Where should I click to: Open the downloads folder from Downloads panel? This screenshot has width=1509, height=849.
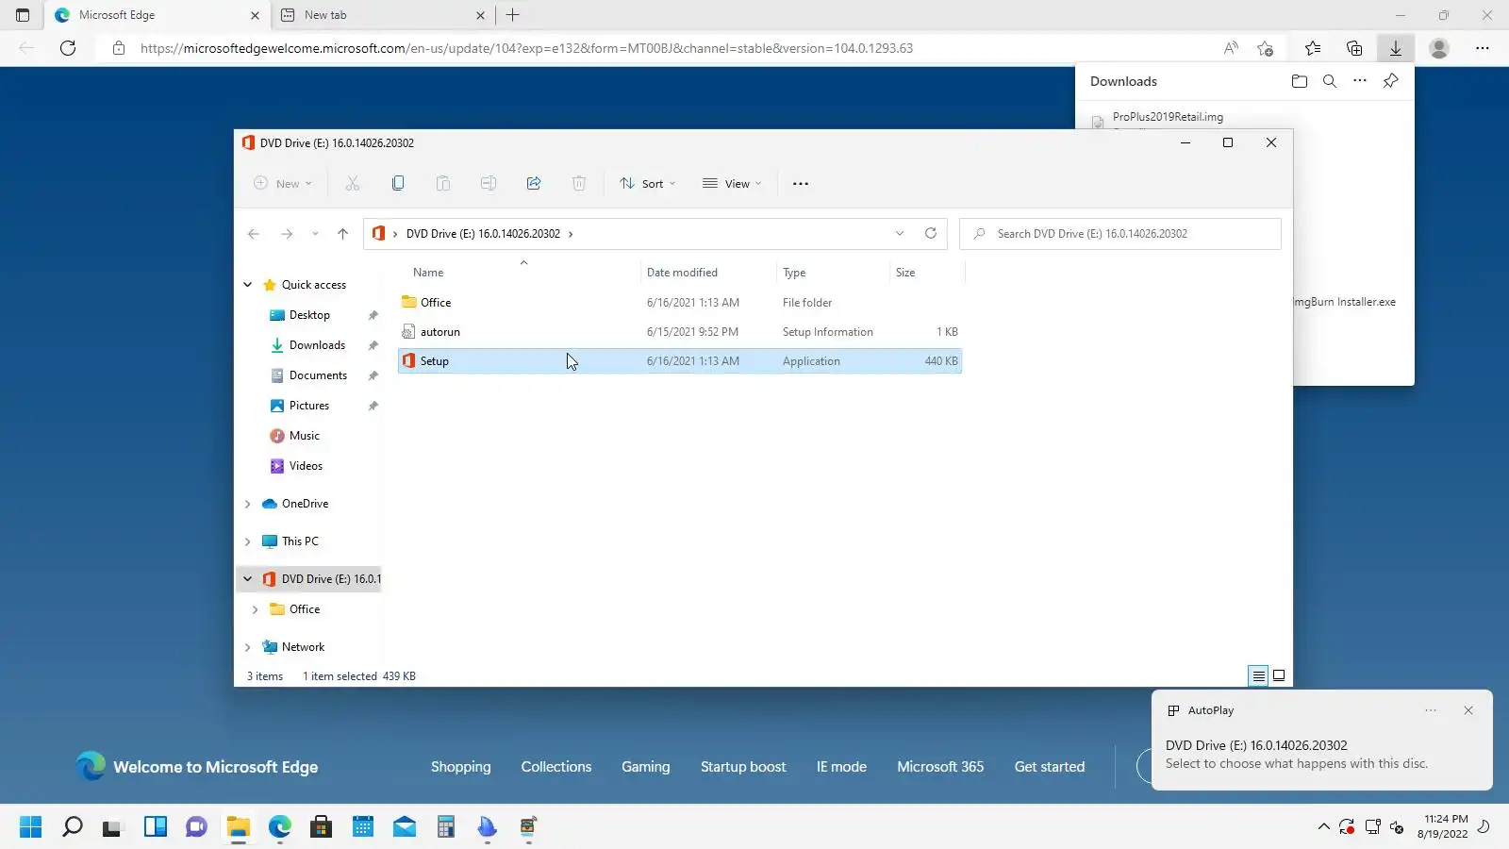pyautogui.click(x=1300, y=81)
